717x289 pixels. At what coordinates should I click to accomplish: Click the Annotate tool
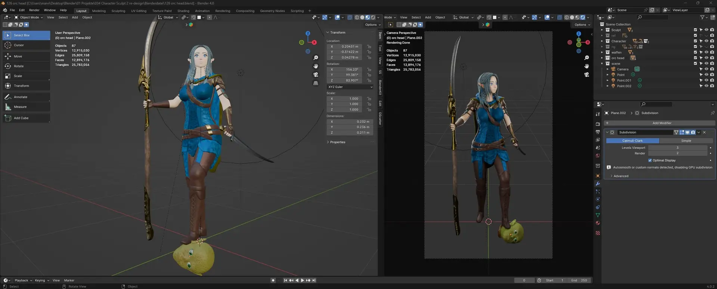click(x=21, y=97)
